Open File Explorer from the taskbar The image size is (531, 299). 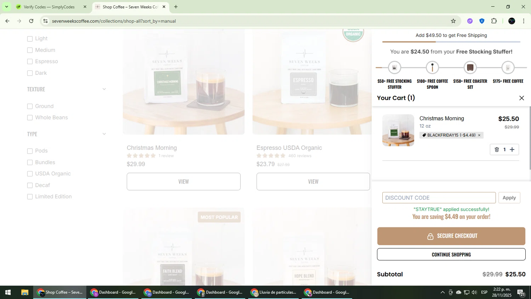(x=24, y=292)
